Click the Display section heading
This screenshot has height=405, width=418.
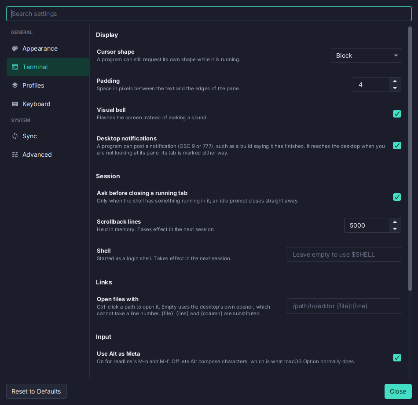coord(107,35)
